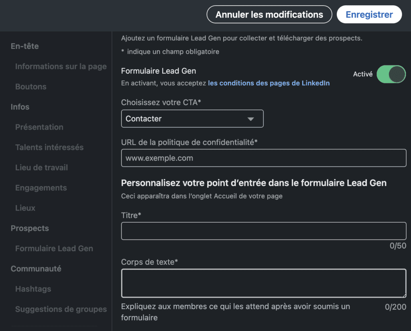Viewport: 411px width, 331px height.
Task: Click the Enregistrer button
Action: pyautogui.click(x=369, y=14)
